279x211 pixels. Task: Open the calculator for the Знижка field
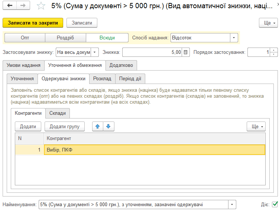click(186, 52)
